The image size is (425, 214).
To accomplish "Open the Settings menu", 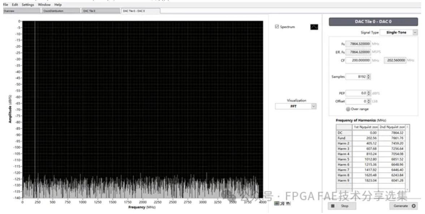I will [x=27, y=5].
